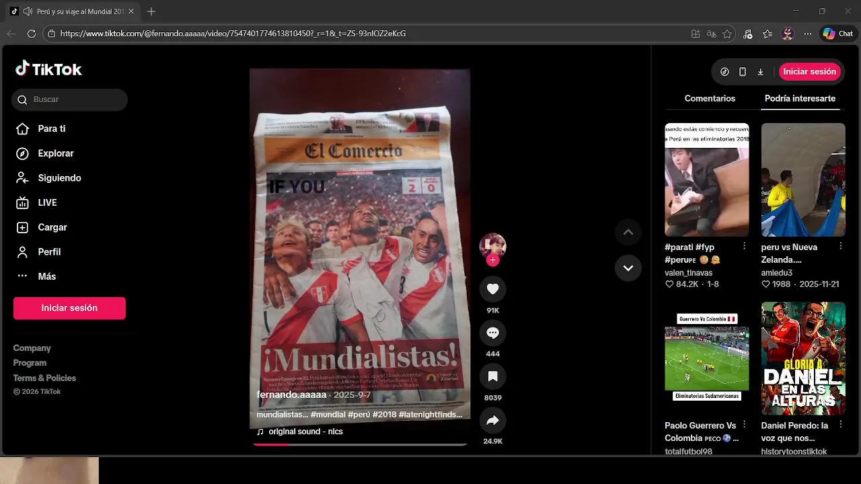This screenshot has height=484, width=861.
Task: Go to previous video with up chevron
Action: pos(628,232)
